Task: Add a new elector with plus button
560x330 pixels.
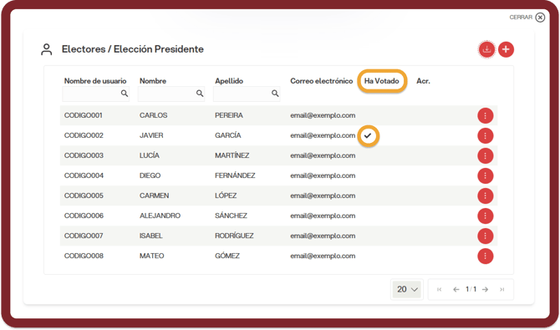Action: pos(506,49)
